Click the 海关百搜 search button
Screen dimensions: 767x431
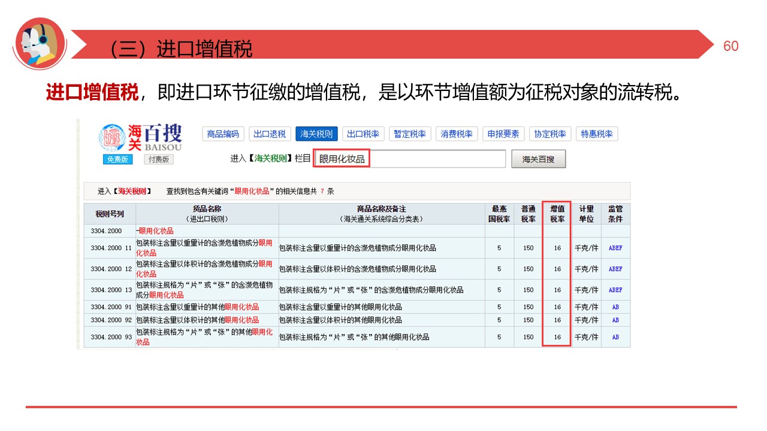[x=539, y=159]
